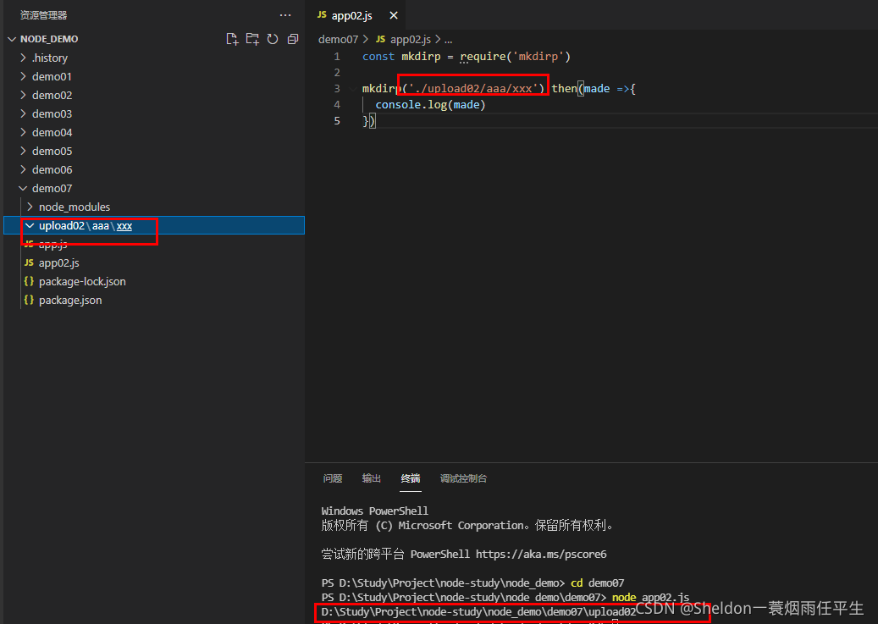This screenshot has height=624, width=878.
Task: Select the app02.js editor tab
Action: point(355,15)
